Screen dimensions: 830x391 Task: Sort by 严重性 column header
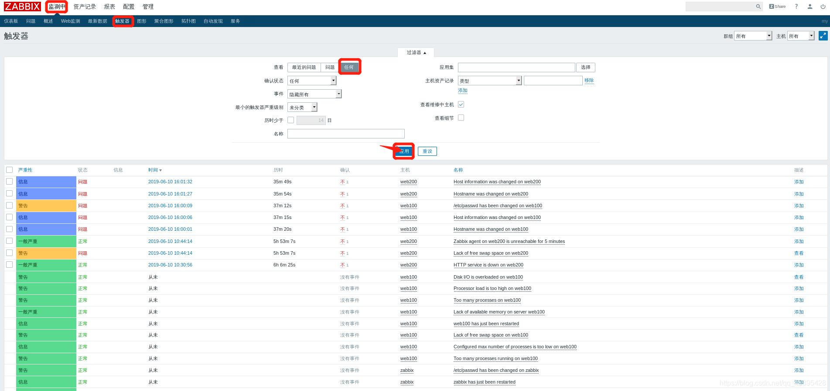click(x=25, y=170)
